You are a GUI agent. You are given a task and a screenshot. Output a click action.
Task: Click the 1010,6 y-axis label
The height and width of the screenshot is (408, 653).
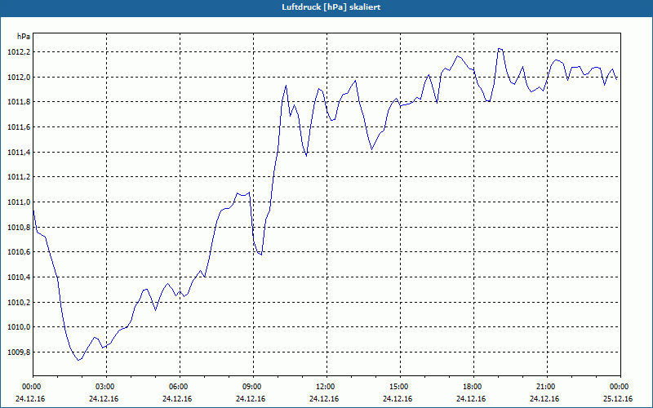[19, 252]
